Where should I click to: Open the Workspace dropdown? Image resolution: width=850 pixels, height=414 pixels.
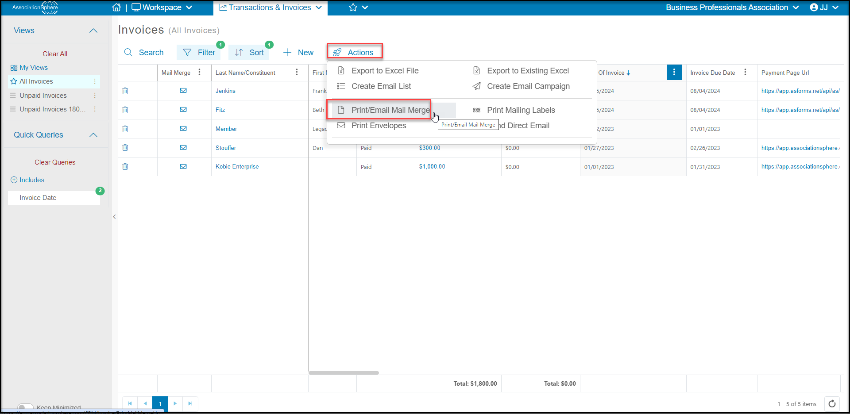click(162, 8)
